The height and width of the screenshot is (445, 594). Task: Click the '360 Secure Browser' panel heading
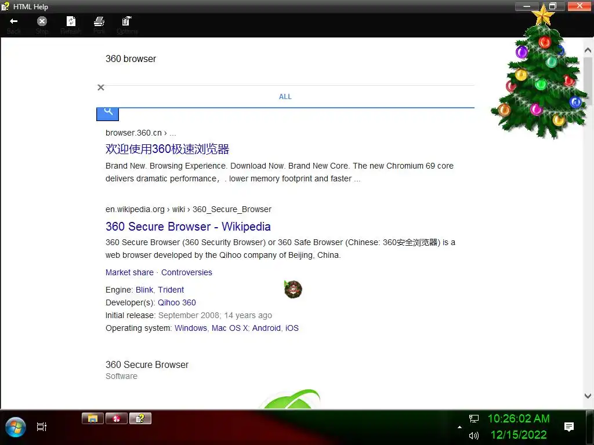point(147,365)
